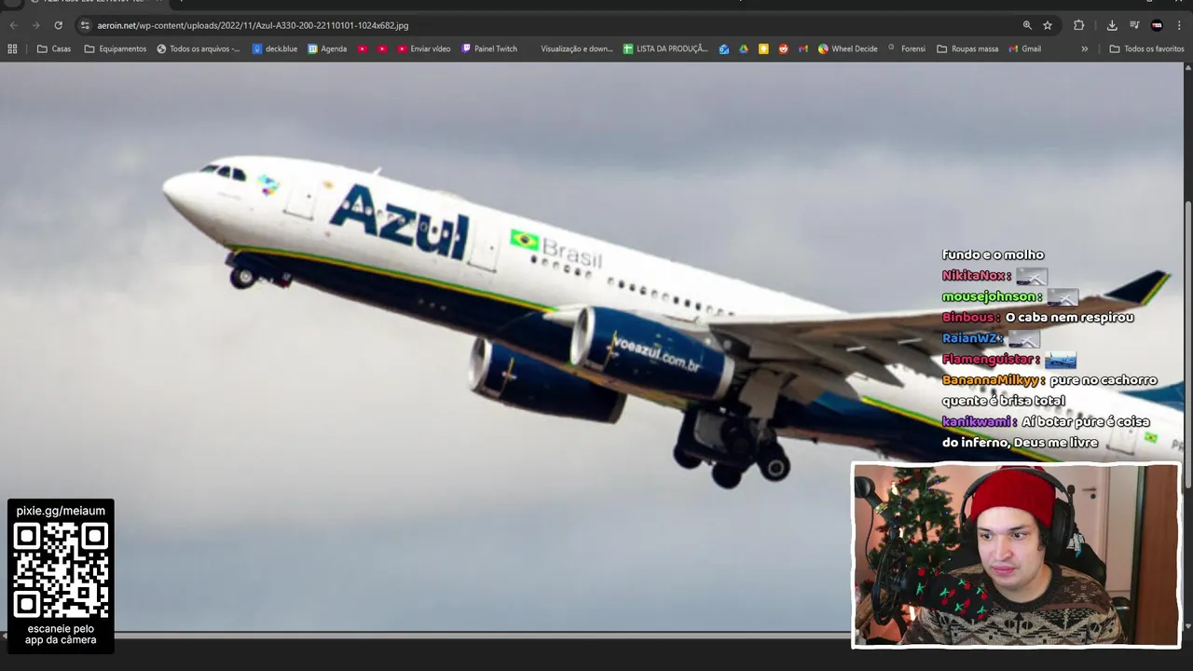
Task: Click the browser forward arrow
Action: point(35,25)
